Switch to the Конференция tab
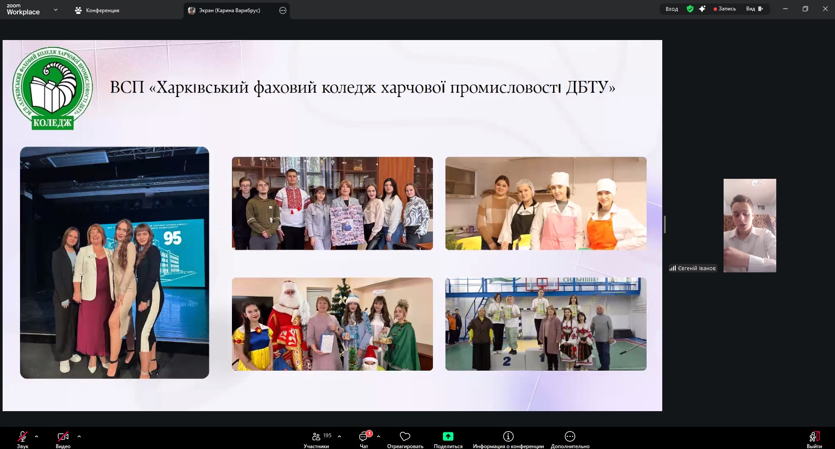This screenshot has height=449, width=835. (97, 10)
